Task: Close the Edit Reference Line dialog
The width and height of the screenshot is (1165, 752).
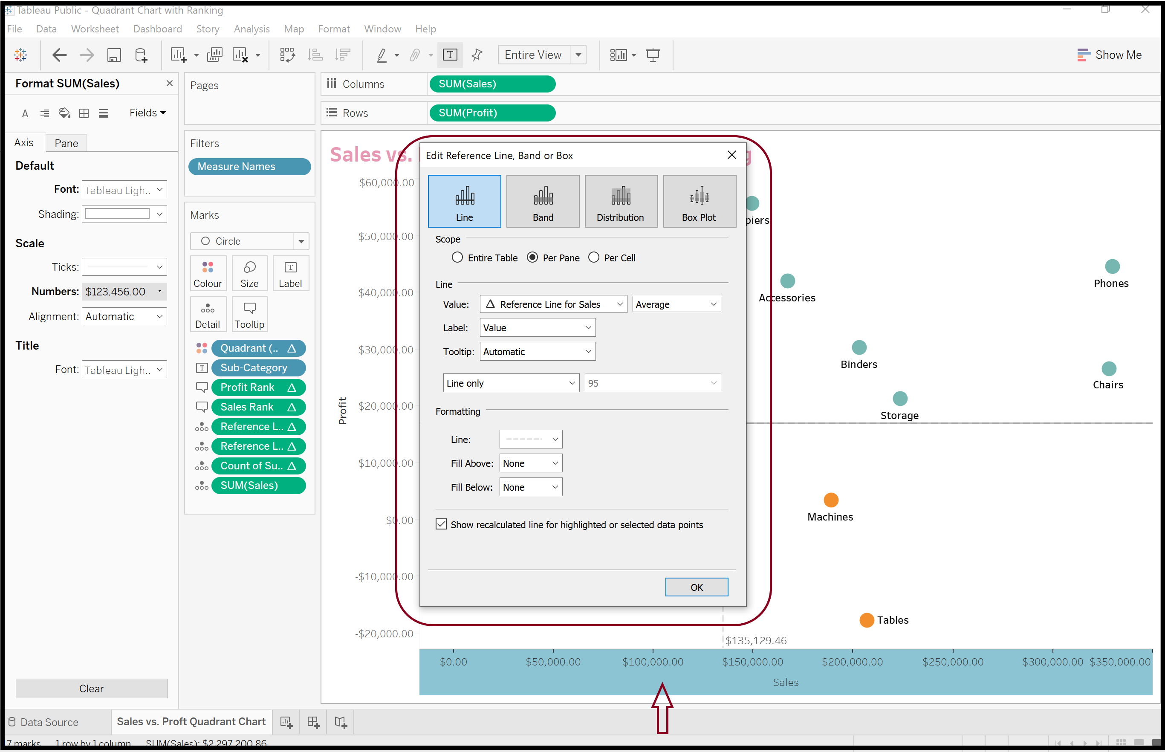Action: [x=731, y=155]
